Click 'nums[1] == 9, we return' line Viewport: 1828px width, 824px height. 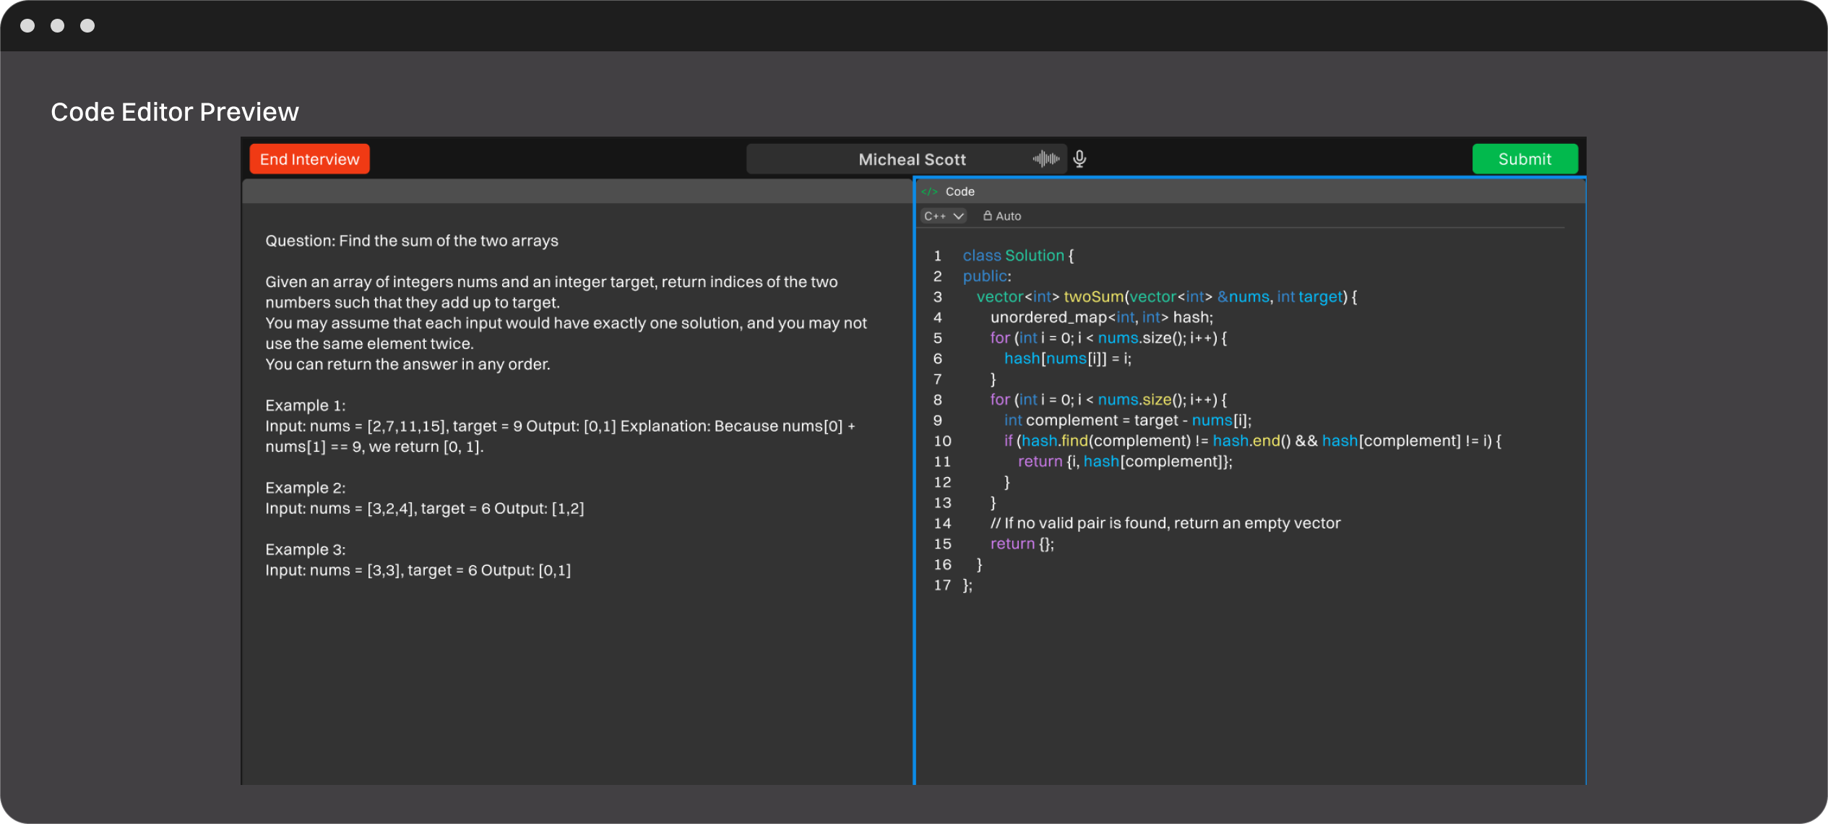(x=374, y=447)
